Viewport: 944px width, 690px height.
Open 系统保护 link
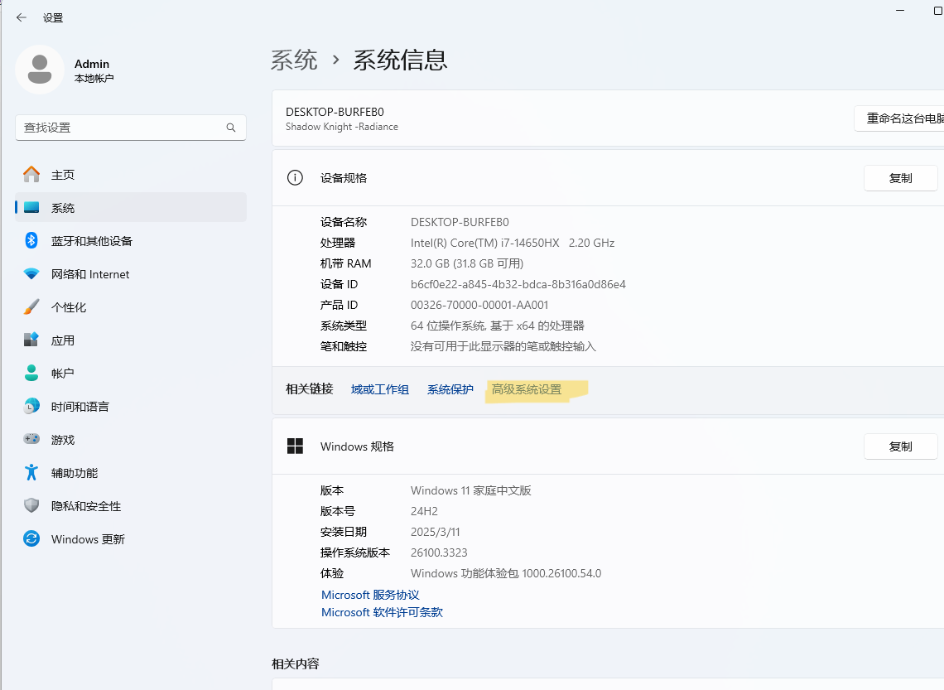tap(450, 389)
